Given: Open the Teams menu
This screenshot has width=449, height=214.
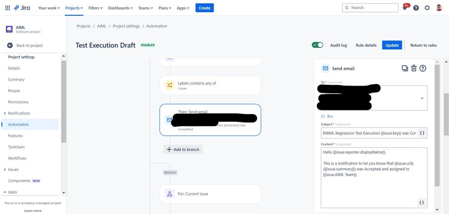Looking at the screenshot, I should tap(145, 8).
